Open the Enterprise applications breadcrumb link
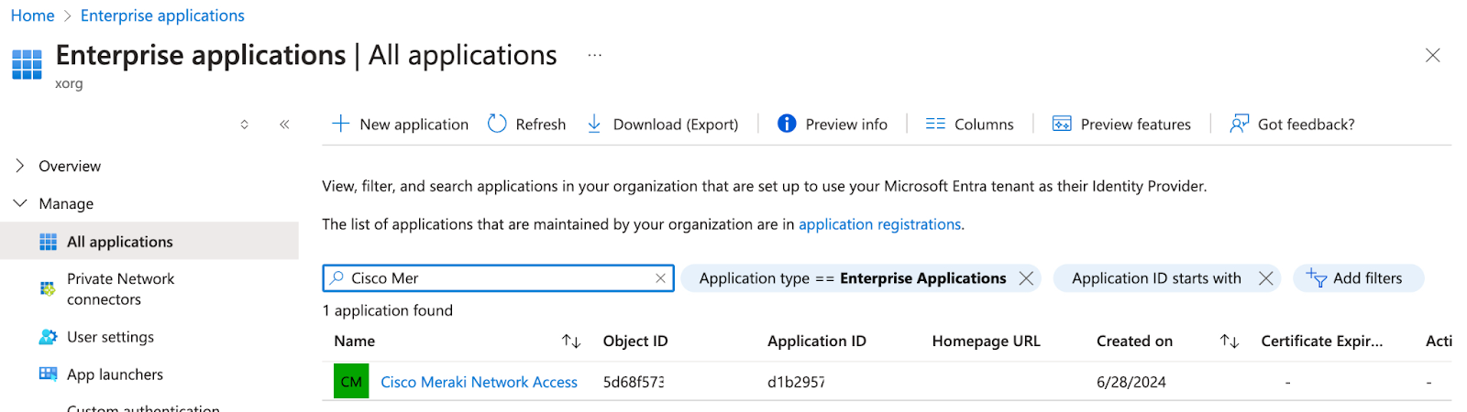Viewport: 1467px width, 412px height. pyautogui.click(x=162, y=16)
